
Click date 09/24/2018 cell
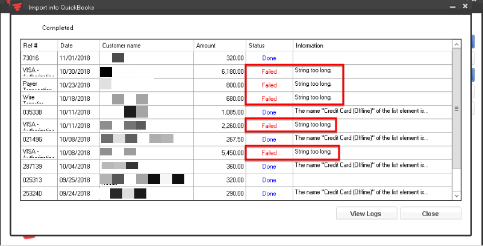(x=78, y=193)
